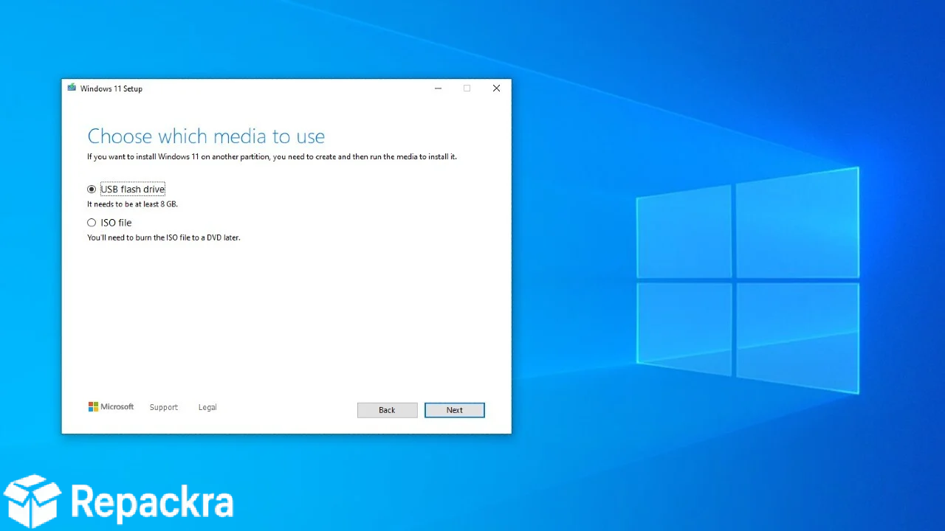The width and height of the screenshot is (945, 531).
Task: Click the 'Choose which media to use' heading
Action: (206, 136)
